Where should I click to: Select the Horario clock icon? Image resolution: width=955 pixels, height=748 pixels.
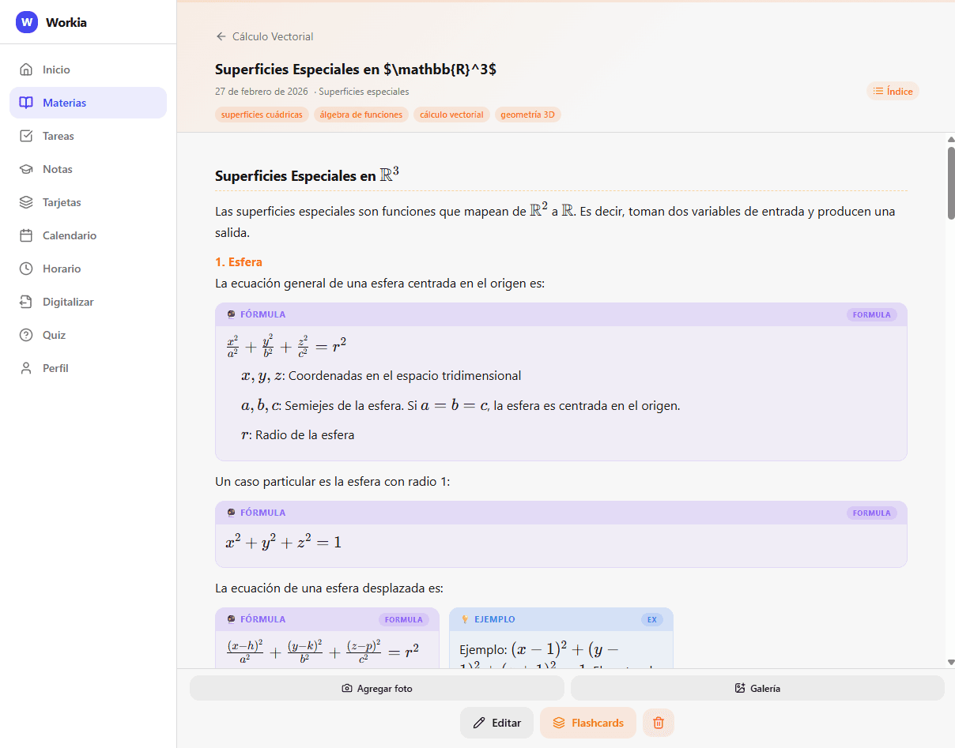point(26,269)
